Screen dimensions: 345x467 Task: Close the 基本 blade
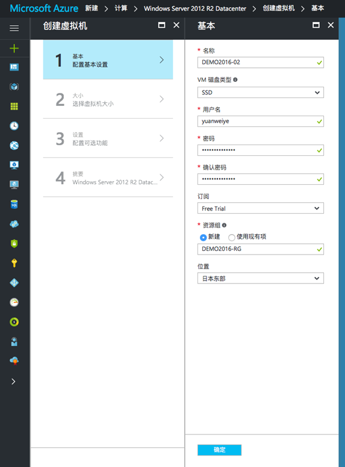[x=331, y=25]
